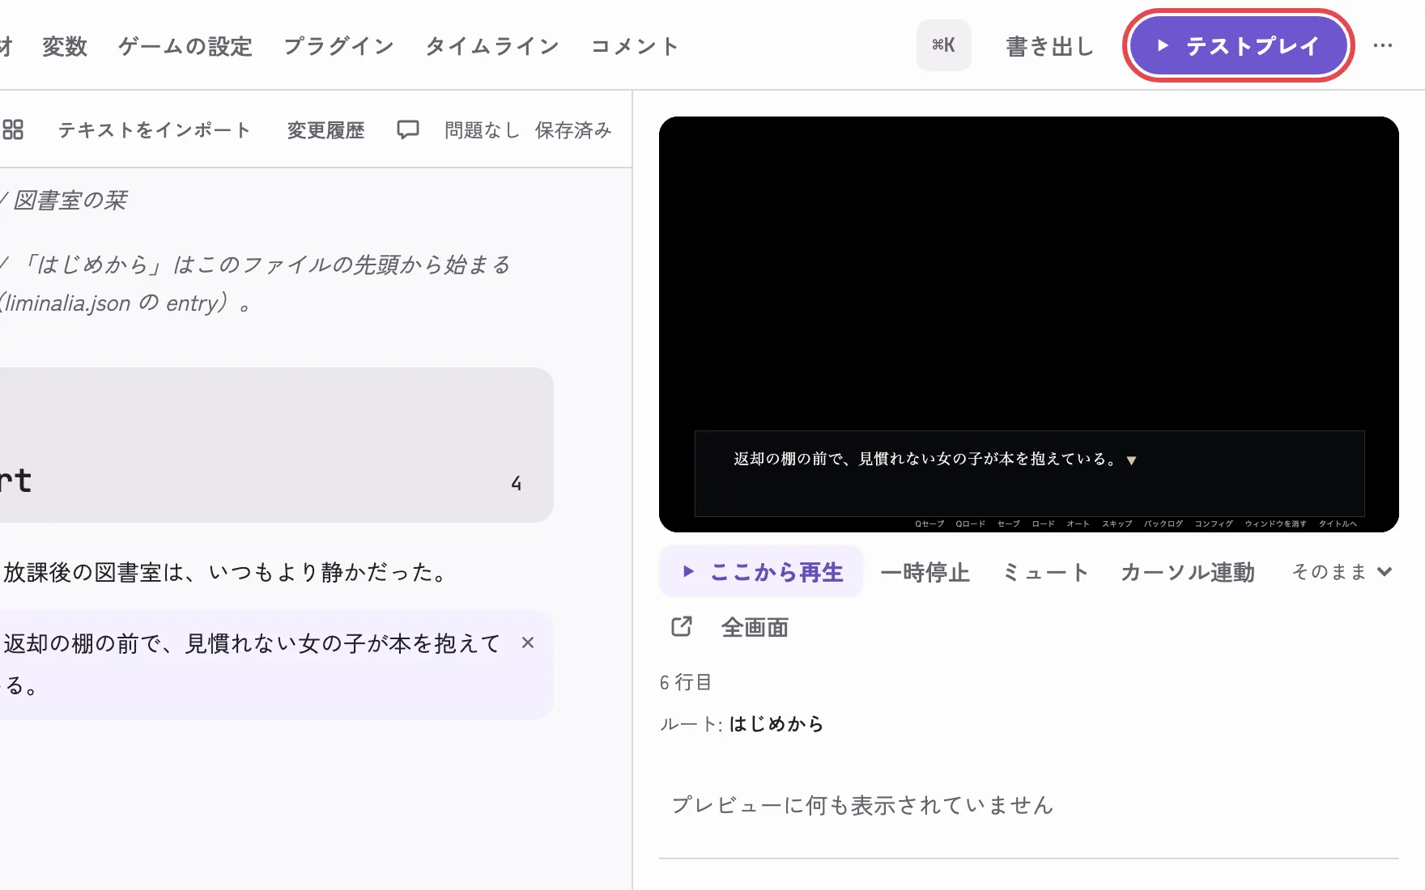Screen dimensions: 1425x890
Task: Open コンフィグ in the game preview
Action: [x=1214, y=523]
